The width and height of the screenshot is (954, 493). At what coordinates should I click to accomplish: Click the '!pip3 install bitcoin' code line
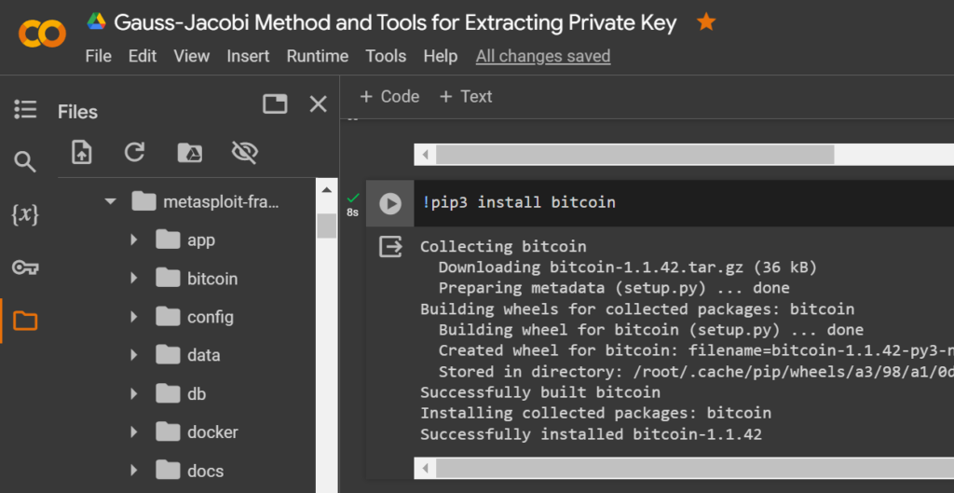(x=518, y=202)
